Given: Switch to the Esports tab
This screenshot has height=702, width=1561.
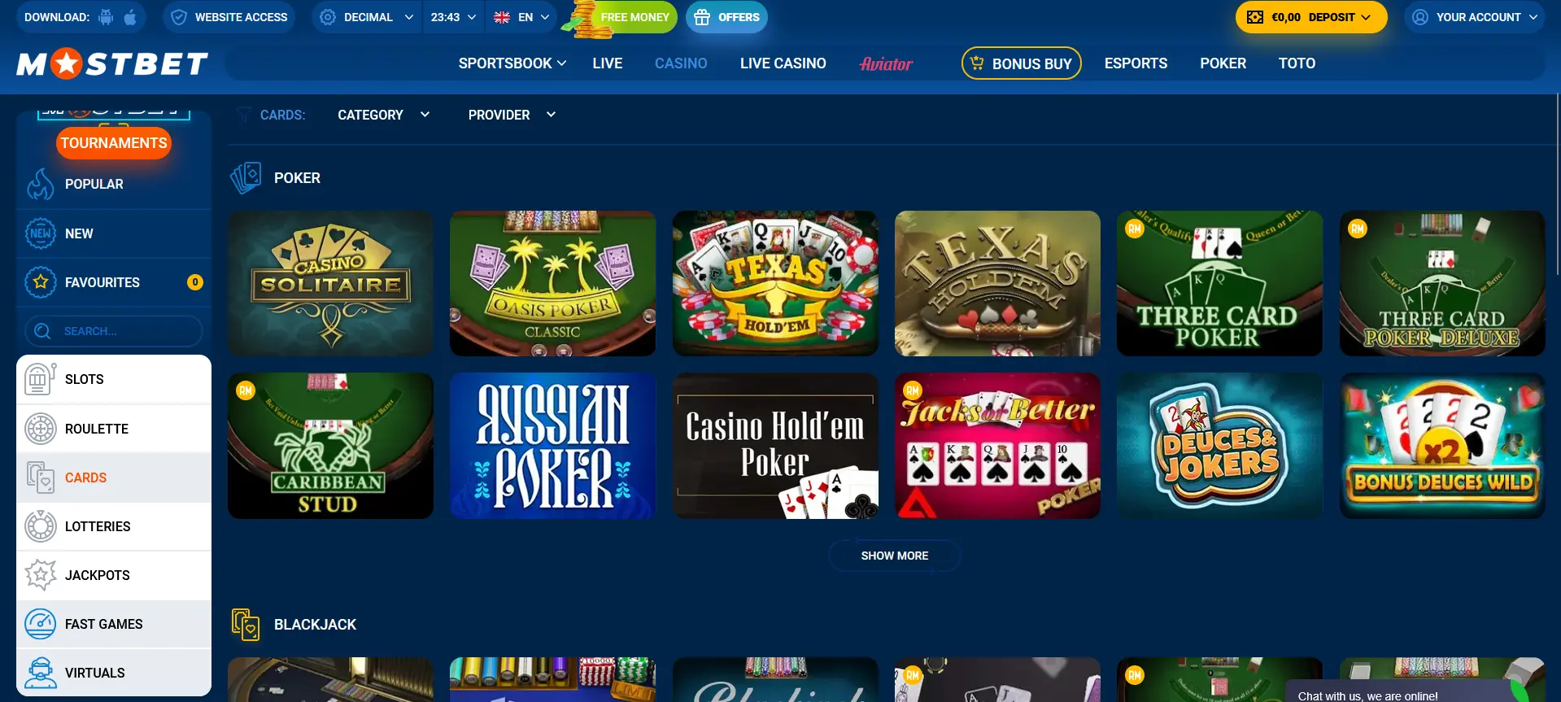Looking at the screenshot, I should click(x=1136, y=63).
